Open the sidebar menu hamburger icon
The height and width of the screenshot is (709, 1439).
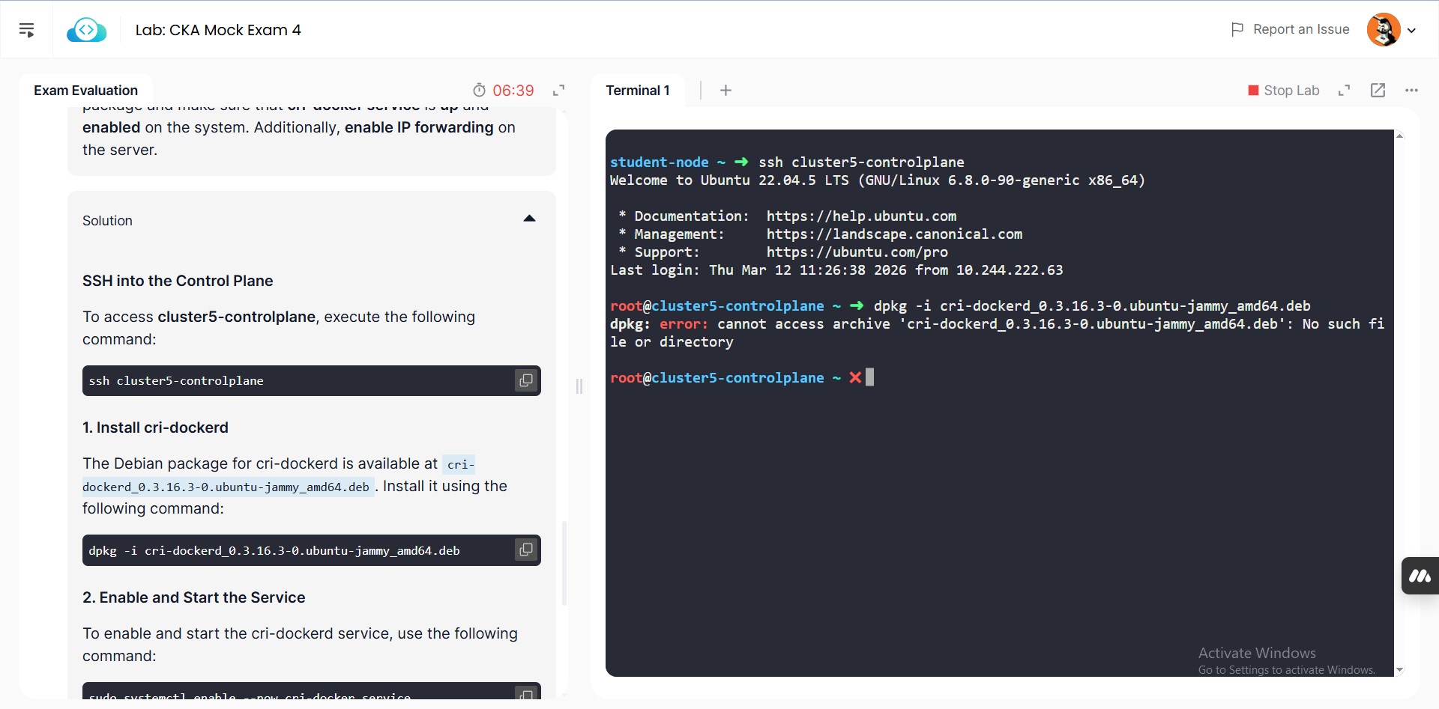point(27,30)
